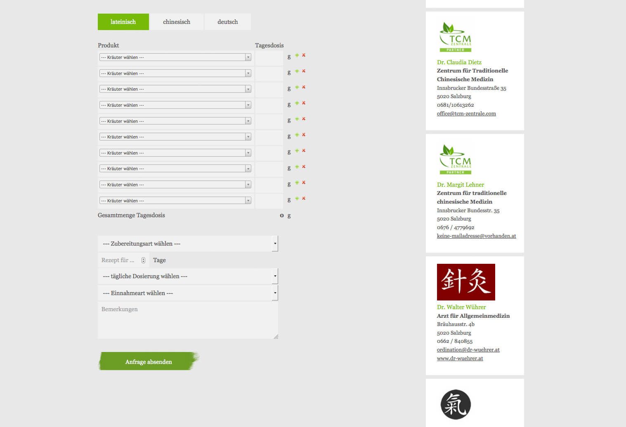Click the red 針灸 acupuncture image
The width and height of the screenshot is (626, 427).
(x=465, y=282)
